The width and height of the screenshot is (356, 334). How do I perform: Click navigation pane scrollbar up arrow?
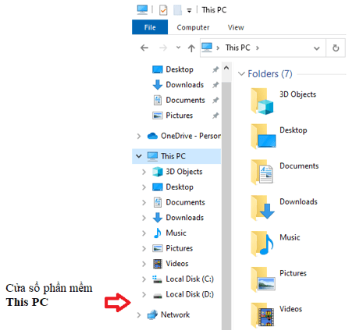point(226,68)
